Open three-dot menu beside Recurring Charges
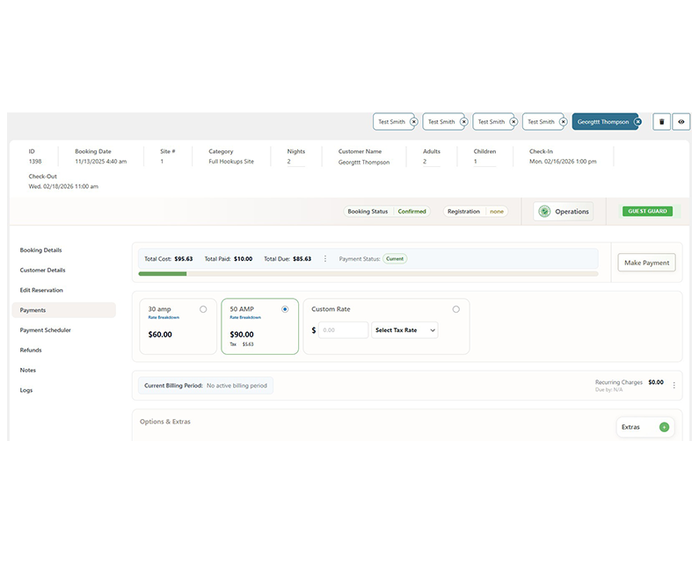 tap(674, 385)
